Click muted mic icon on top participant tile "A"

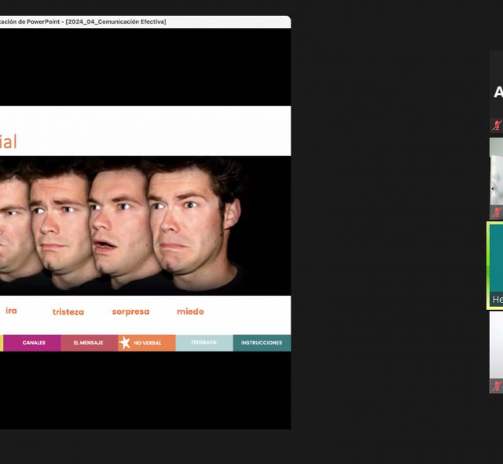[x=497, y=125]
